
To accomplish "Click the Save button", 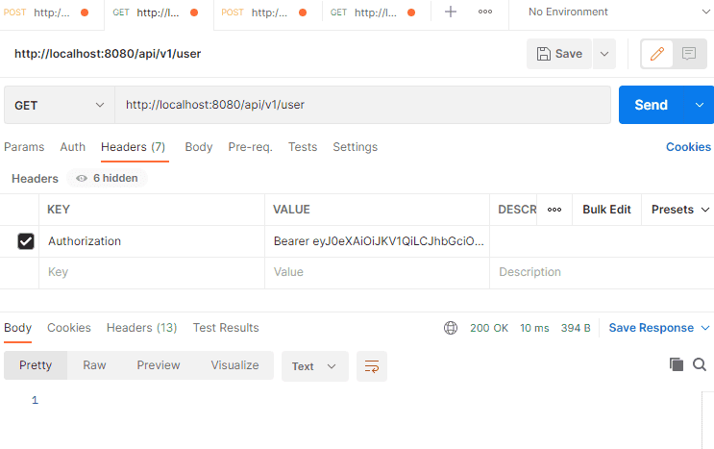I will pos(559,54).
